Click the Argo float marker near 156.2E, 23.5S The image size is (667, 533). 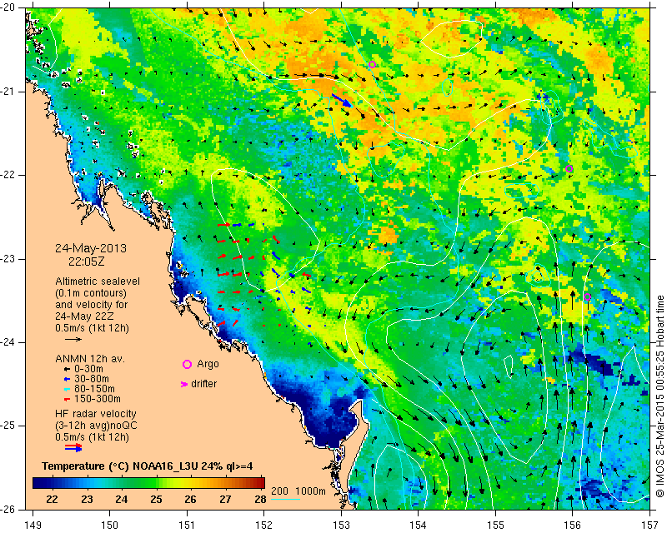(587, 297)
